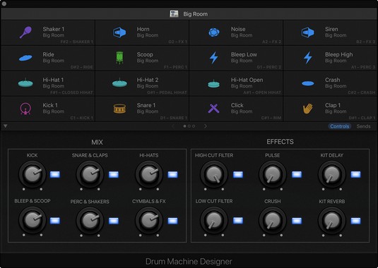Toggle the HI-HATS mix button
378x268 pixels.
172,175
